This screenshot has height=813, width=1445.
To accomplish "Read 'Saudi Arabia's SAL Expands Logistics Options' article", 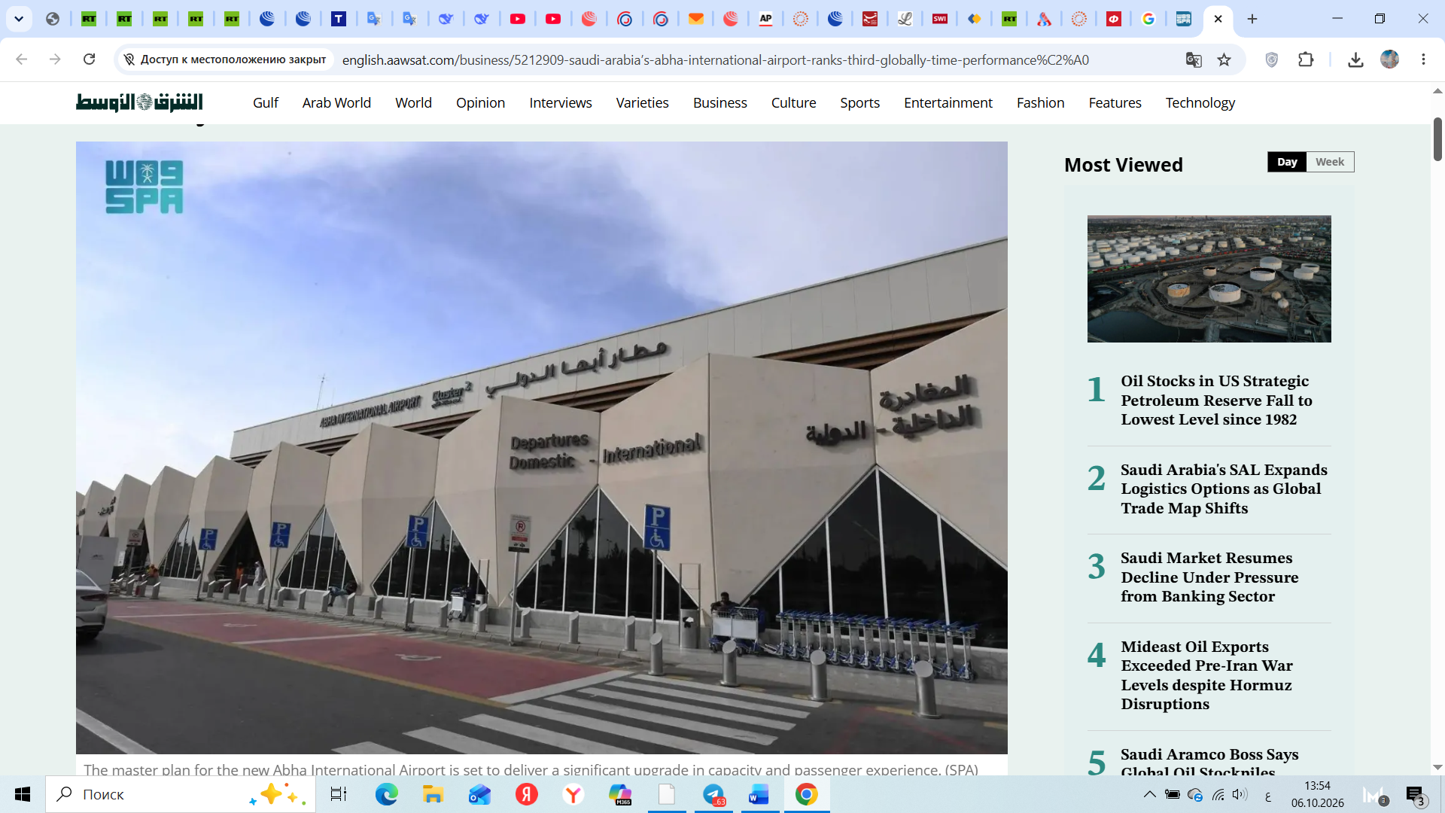I will pyautogui.click(x=1224, y=489).
